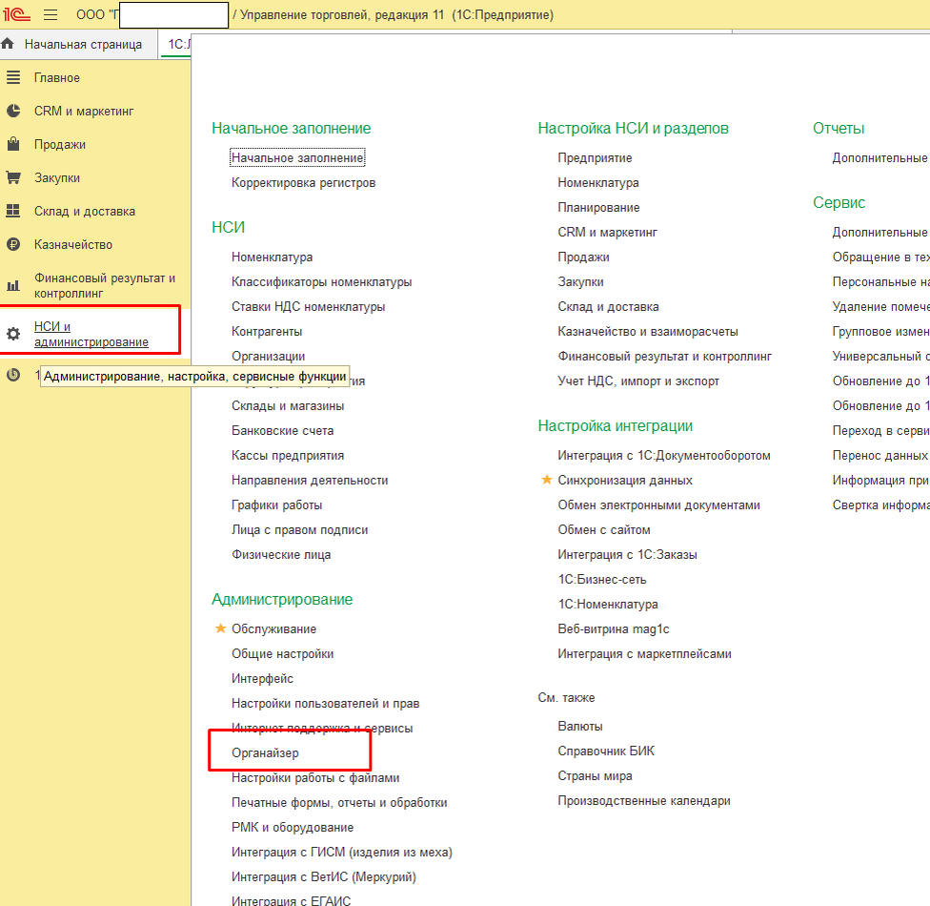Click the НСИ и администрирование gear icon
The height and width of the screenshot is (906, 930).
[13, 334]
